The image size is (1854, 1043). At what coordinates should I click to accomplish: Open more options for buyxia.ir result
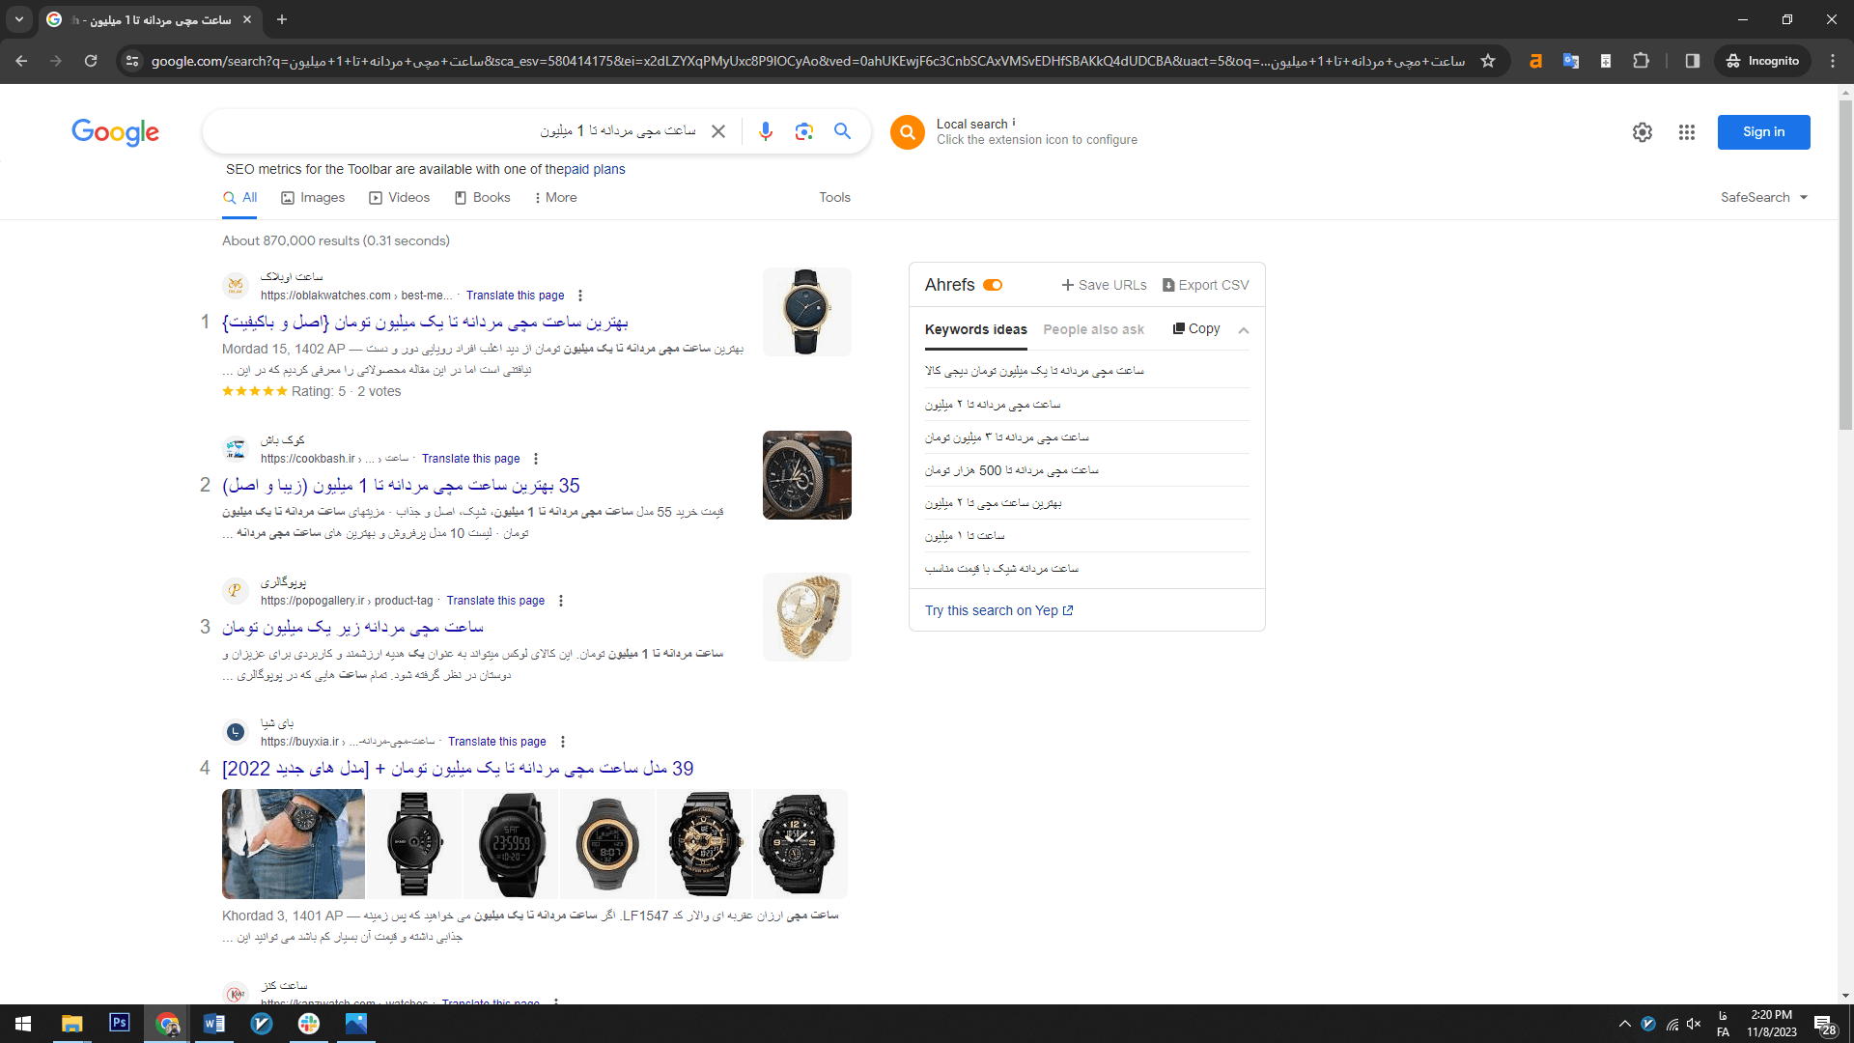tap(563, 742)
